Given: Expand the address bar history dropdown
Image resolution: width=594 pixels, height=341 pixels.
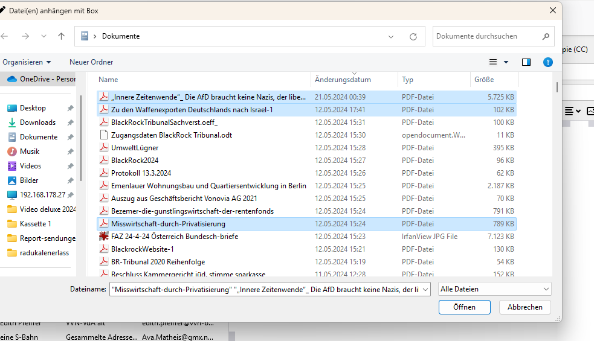Looking at the screenshot, I should point(392,36).
